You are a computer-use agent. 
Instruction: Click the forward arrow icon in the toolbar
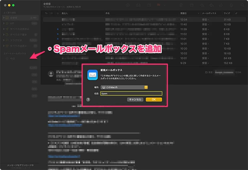(x=222, y=5)
